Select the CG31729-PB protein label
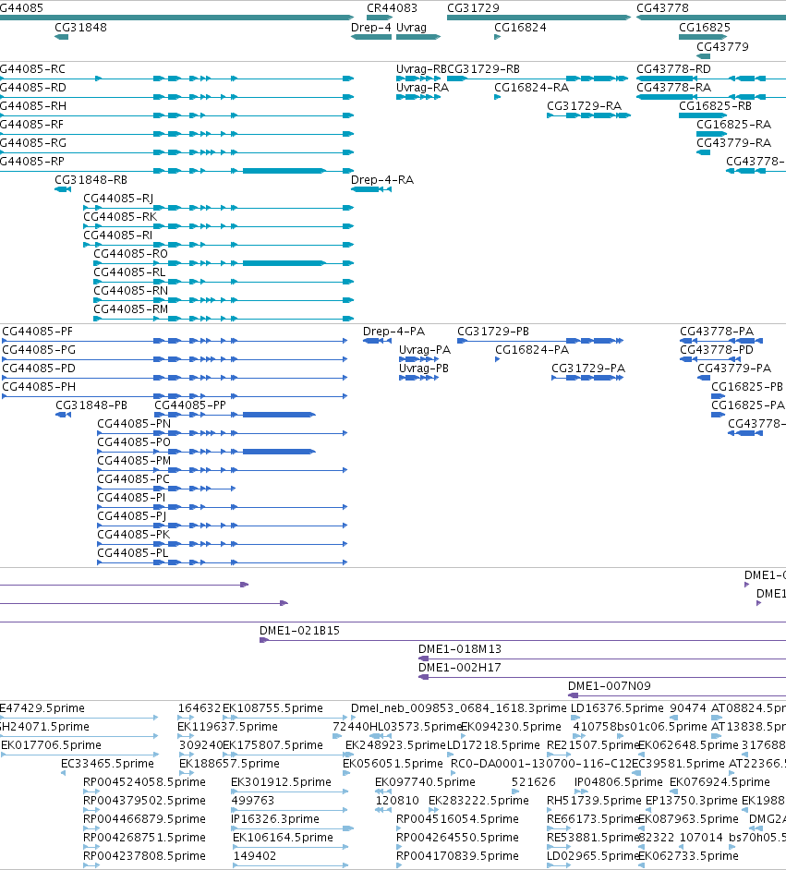Screen dimensions: 786x870 point(493,332)
